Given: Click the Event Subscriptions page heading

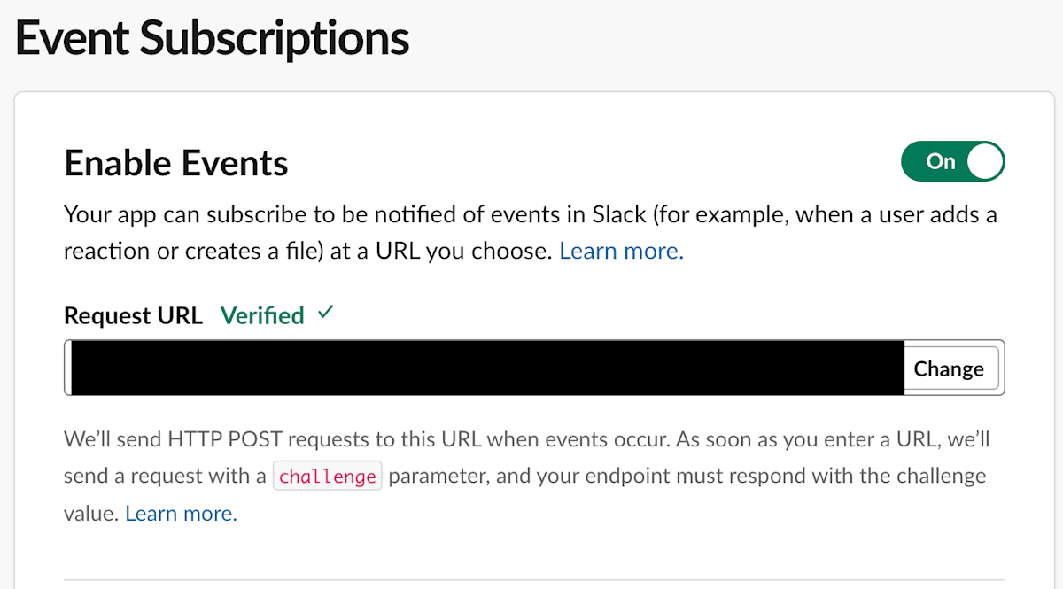Looking at the screenshot, I should click(x=212, y=39).
